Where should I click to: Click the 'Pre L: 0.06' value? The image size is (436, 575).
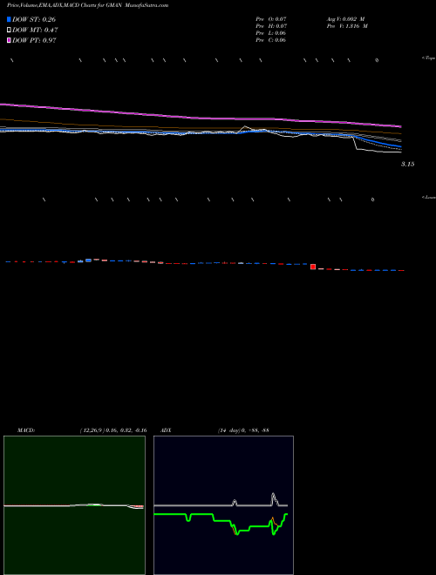click(x=271, y=33)
